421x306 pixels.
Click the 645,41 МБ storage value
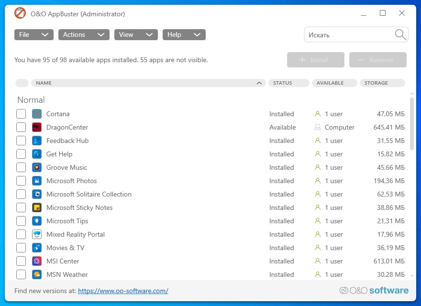(x=389, y=127)
